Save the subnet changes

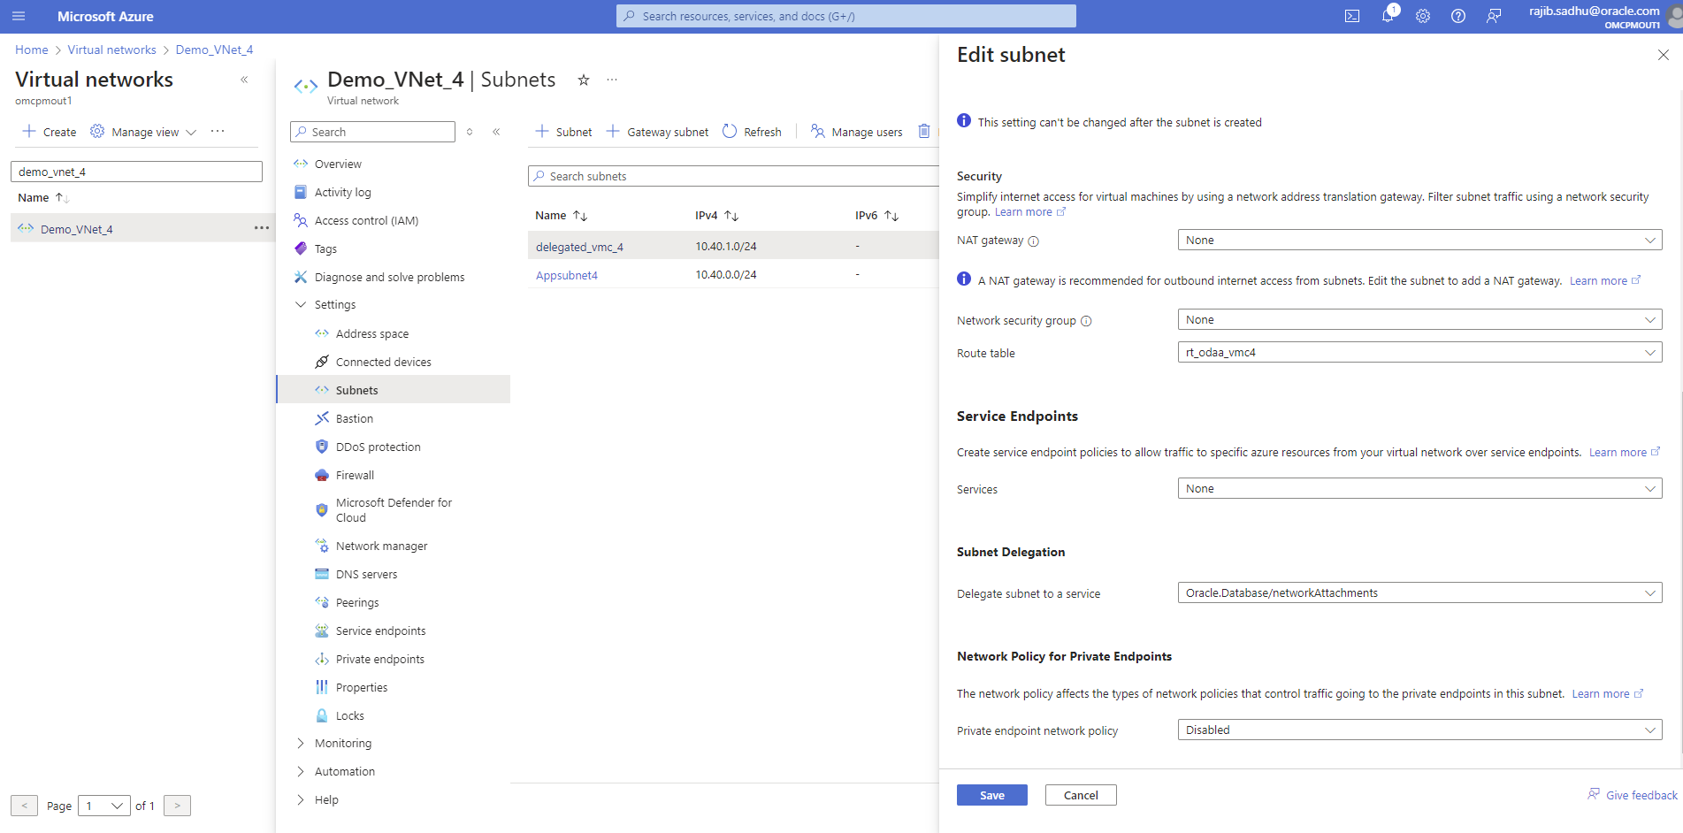tap(991, 795)
